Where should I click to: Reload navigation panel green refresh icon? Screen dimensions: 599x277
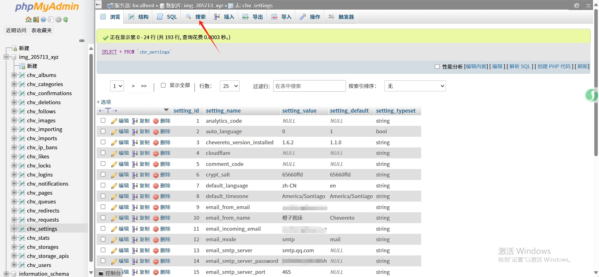click(x=66, y=20)
